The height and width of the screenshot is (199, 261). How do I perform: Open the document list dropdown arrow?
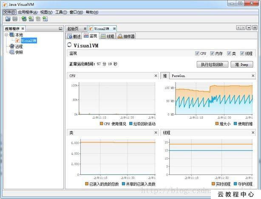click(x=249, y=28)
